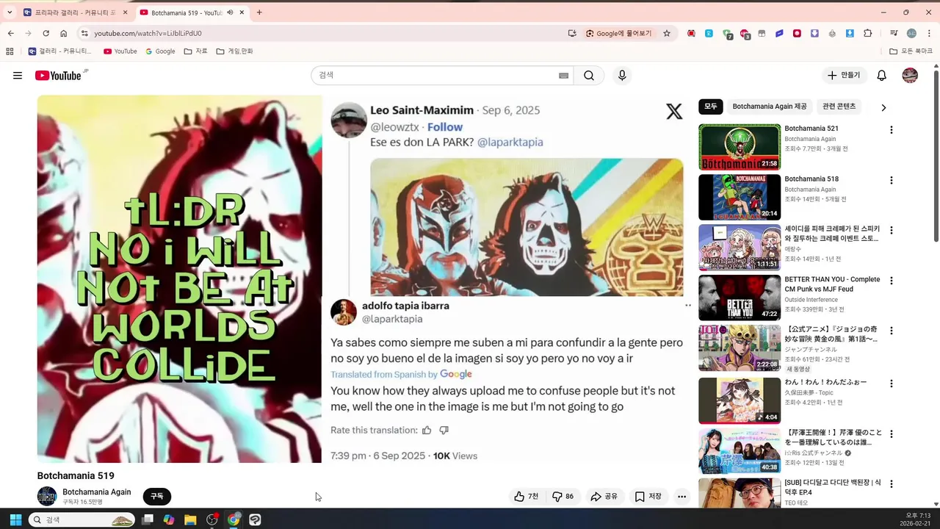Viewport: 940px width, 529px height.
Task: Open the Botchamania 518 thumbnail
Action: click(x=740, y=197)
